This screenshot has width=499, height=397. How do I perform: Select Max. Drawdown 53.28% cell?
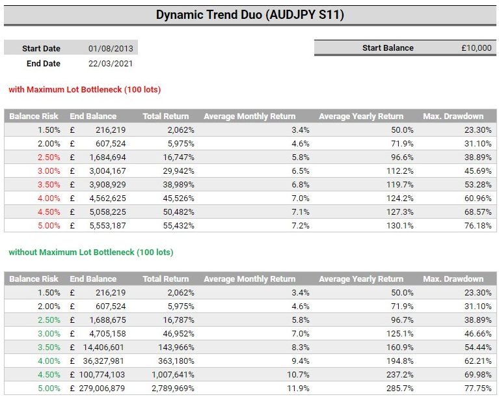point(478,185)
